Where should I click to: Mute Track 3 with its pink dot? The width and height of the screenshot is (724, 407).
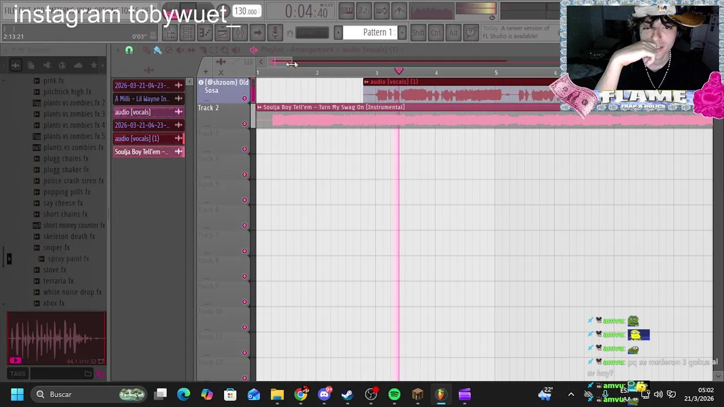[245, 149]
